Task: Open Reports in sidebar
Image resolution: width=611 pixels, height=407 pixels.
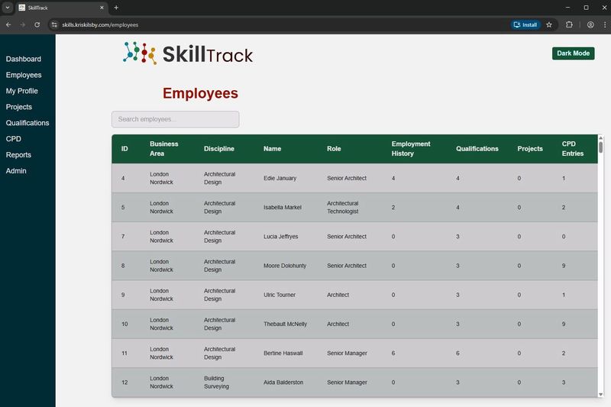Action: click(x=18, y=154)
